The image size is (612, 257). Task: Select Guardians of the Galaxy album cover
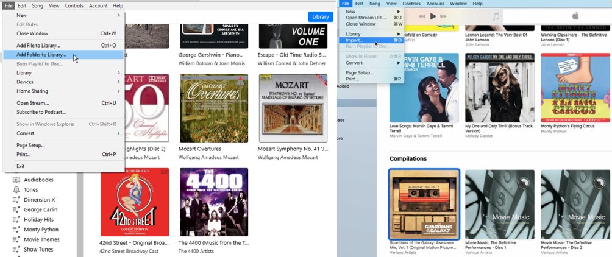425,204
